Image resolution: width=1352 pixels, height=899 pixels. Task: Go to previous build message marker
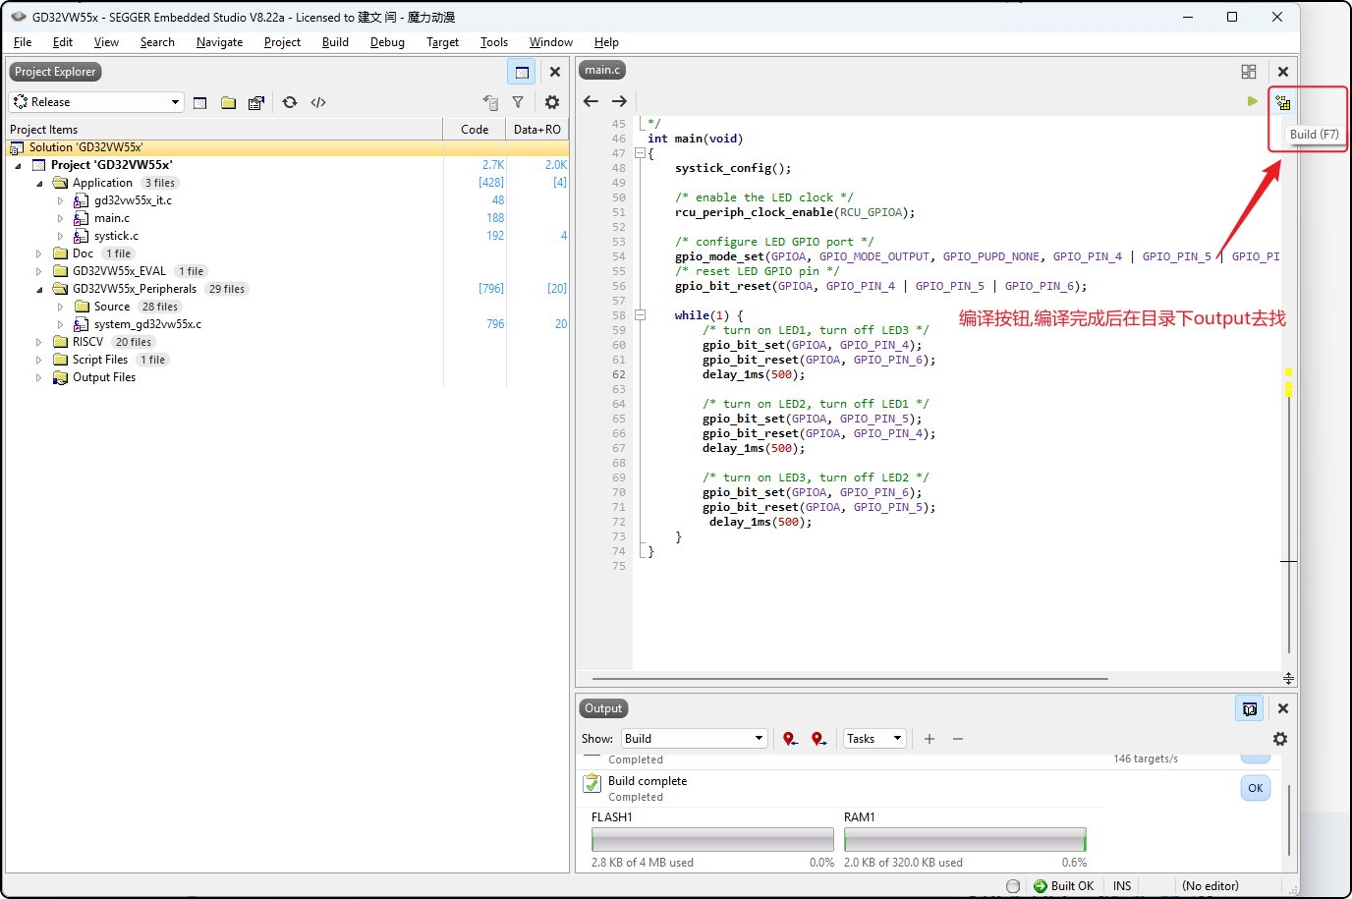coord(790,739)
